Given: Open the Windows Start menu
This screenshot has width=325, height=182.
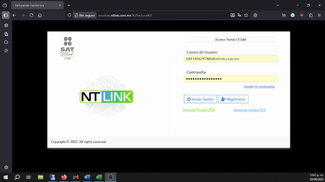Looking at the screenshot, I should (6, 177).
